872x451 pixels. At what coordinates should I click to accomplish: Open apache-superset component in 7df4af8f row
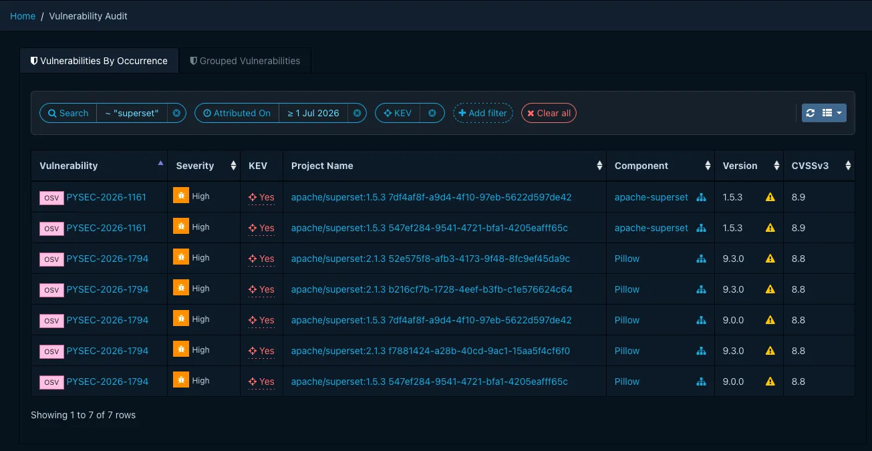pos(651,197)
